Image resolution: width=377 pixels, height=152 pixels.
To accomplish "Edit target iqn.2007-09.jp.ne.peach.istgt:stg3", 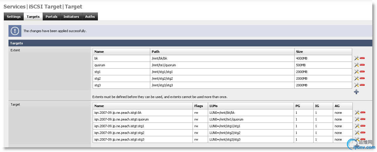I will click(x=357, y=139).
